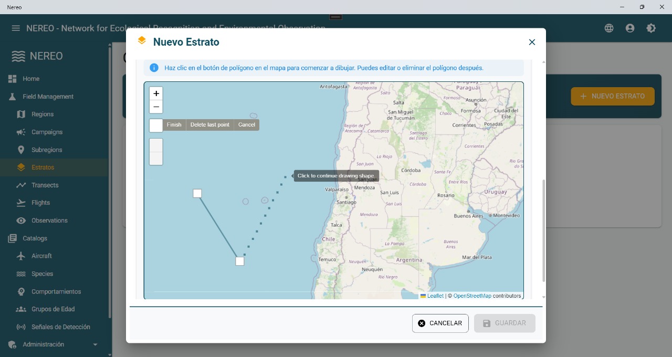Close the Nuevo Estrato dialog
The height and width of the screenshot is (357, 672).
point(532,42)
